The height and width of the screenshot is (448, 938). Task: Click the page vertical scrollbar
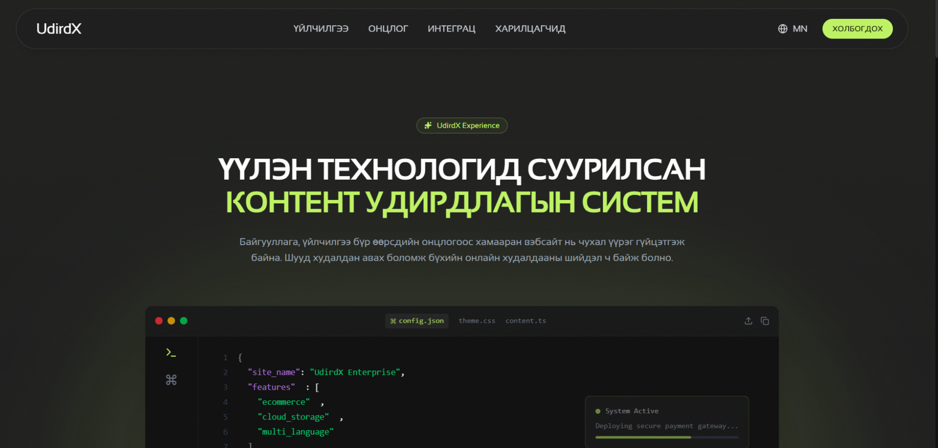tap(936, 30)
